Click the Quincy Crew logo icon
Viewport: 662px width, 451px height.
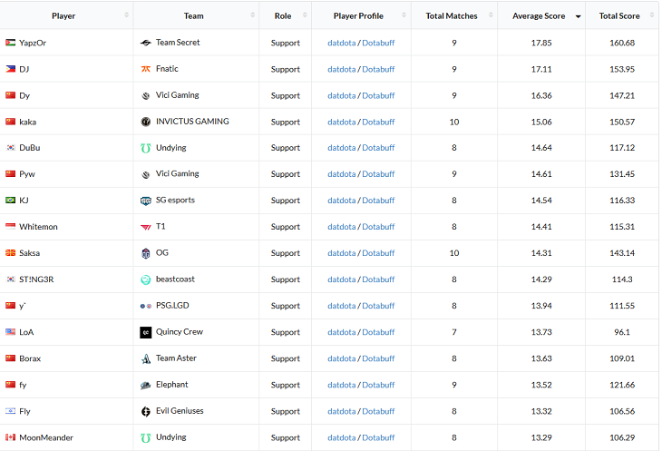coord(146,332)
